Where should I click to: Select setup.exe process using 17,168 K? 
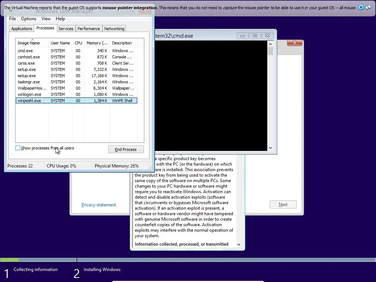coord(76,76)
